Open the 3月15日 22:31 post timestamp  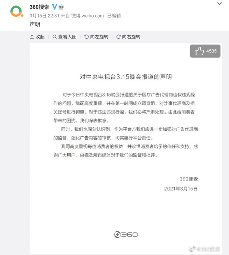tap(44, 16)
